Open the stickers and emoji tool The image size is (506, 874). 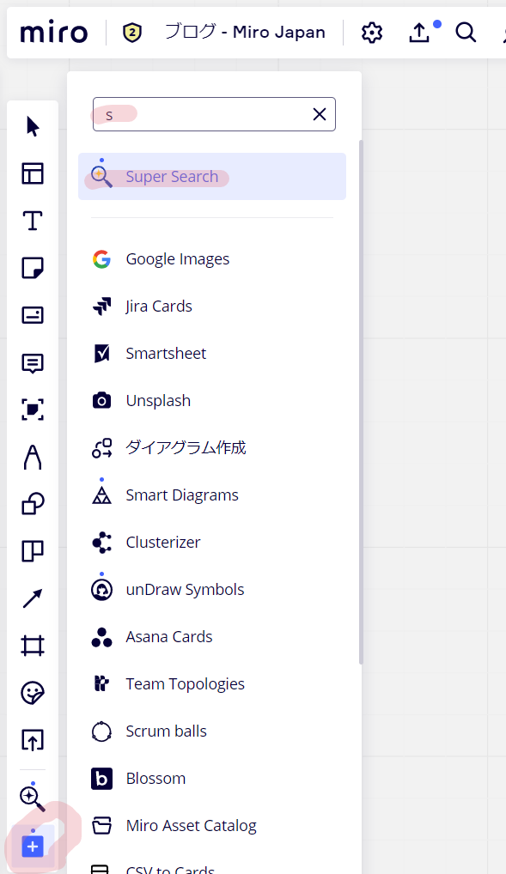33,693
